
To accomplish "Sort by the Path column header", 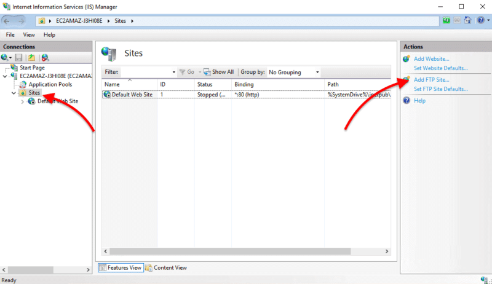I will click(x=358, y=84).
